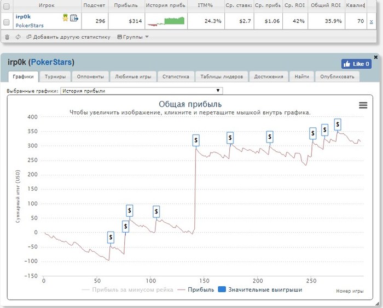Sort by the Подсчет column header
The image size is (383, 308).
(x=94, y=5)
